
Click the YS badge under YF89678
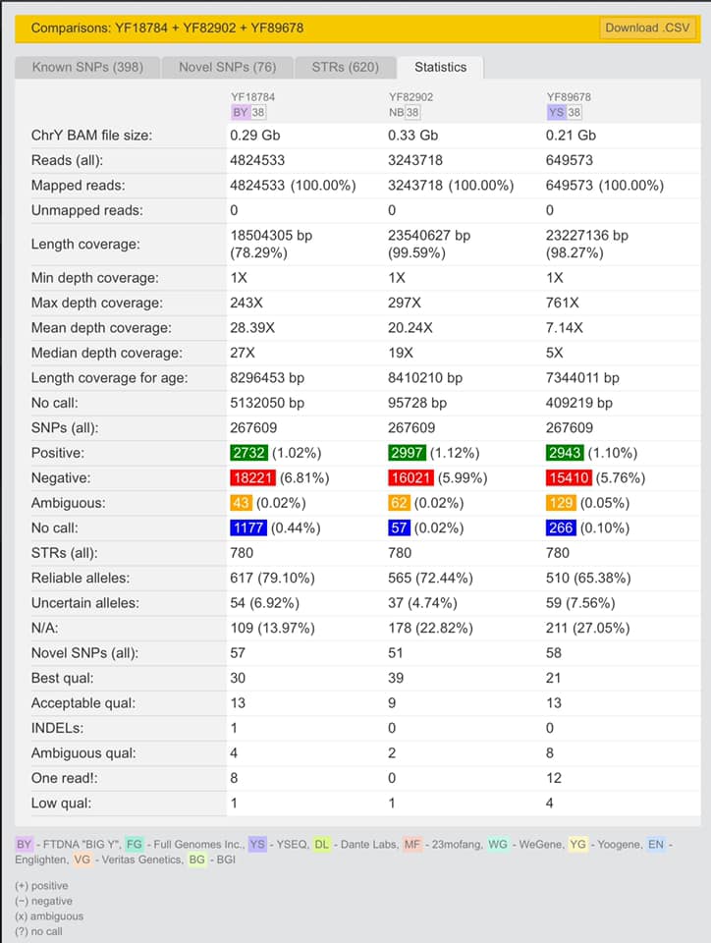(x=555, y=112)
